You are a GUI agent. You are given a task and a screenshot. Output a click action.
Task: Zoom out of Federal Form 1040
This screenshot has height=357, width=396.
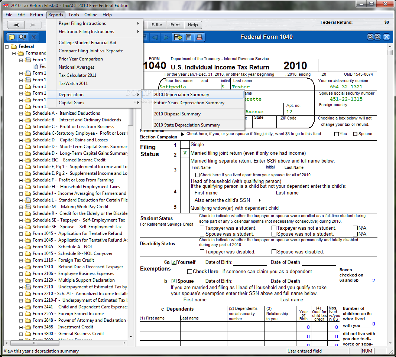tap(370, 37)
